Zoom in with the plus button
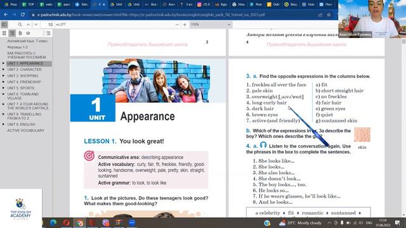This screenshot has height=228, width=406. click(185, 25)
